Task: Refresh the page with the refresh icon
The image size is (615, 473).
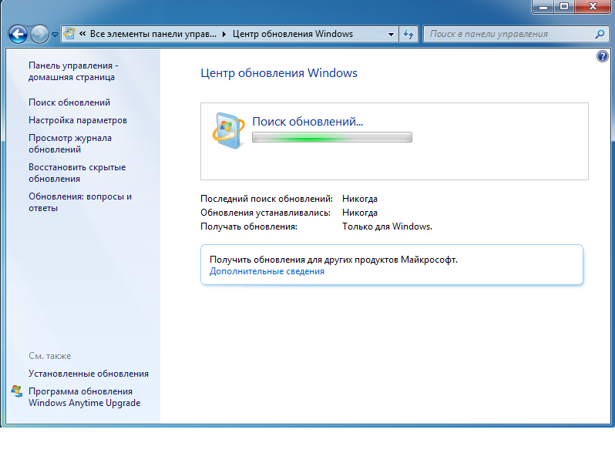Action: [408, 34]
